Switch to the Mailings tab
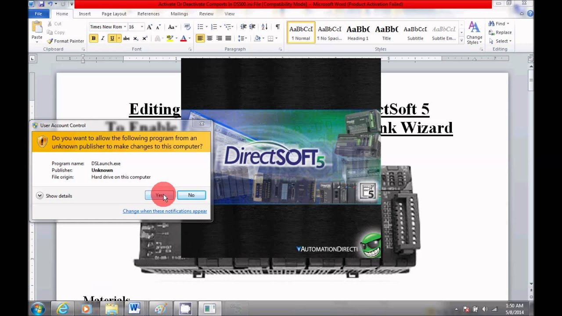The image size is (562, 316). [179, 14]
